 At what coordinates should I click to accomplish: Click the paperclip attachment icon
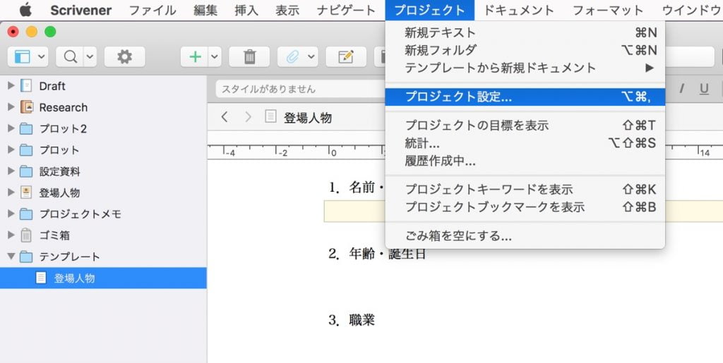(x=292, y=56)
